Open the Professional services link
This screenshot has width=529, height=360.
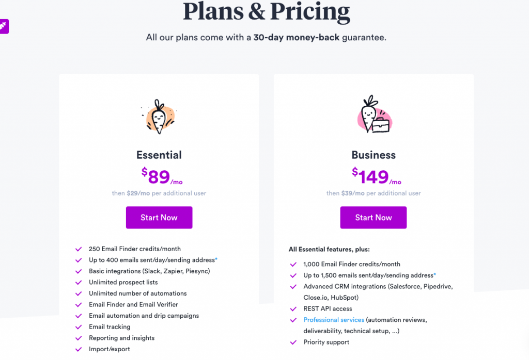pos(334,320)
